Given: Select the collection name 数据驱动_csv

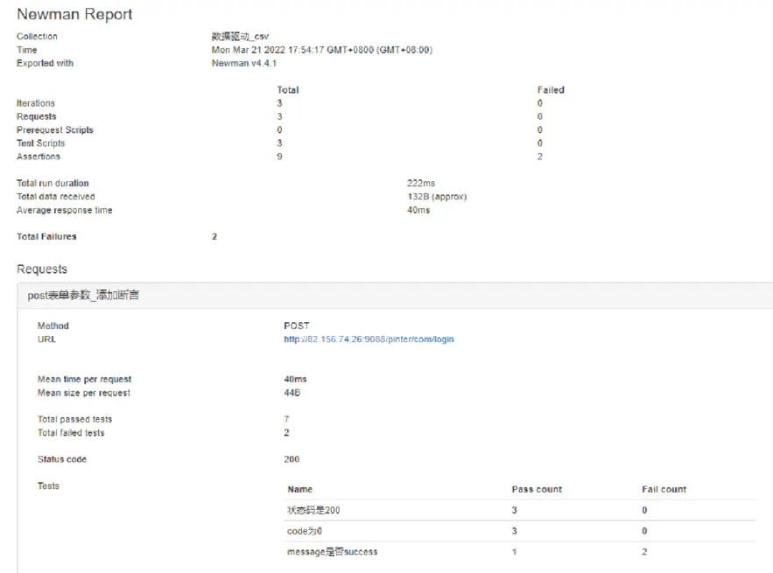Looking at the screenshot, I should 240,37.
